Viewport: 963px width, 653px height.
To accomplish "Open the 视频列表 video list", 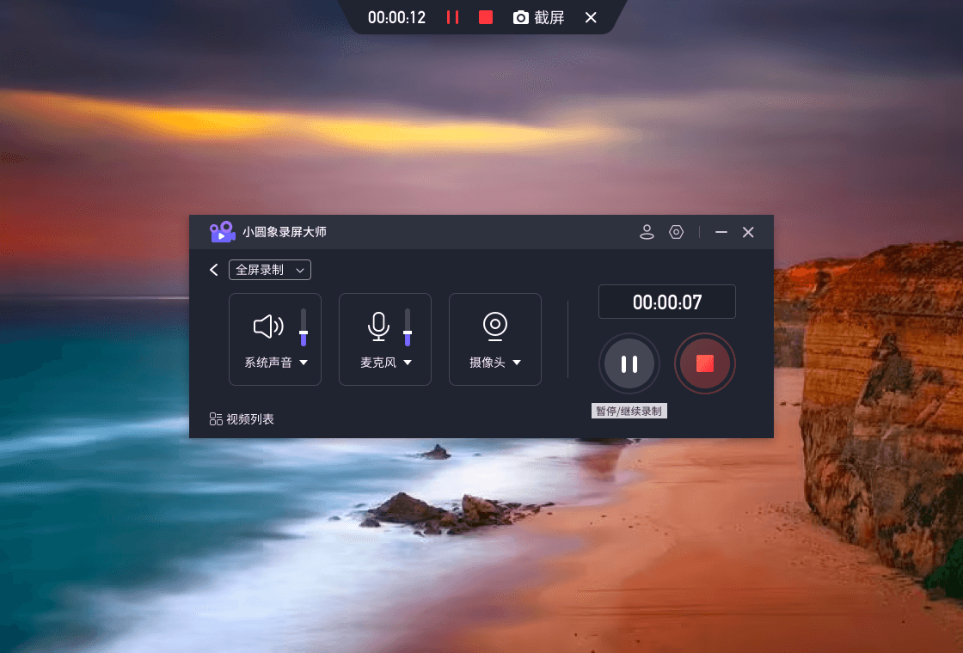I will point(242,419).
